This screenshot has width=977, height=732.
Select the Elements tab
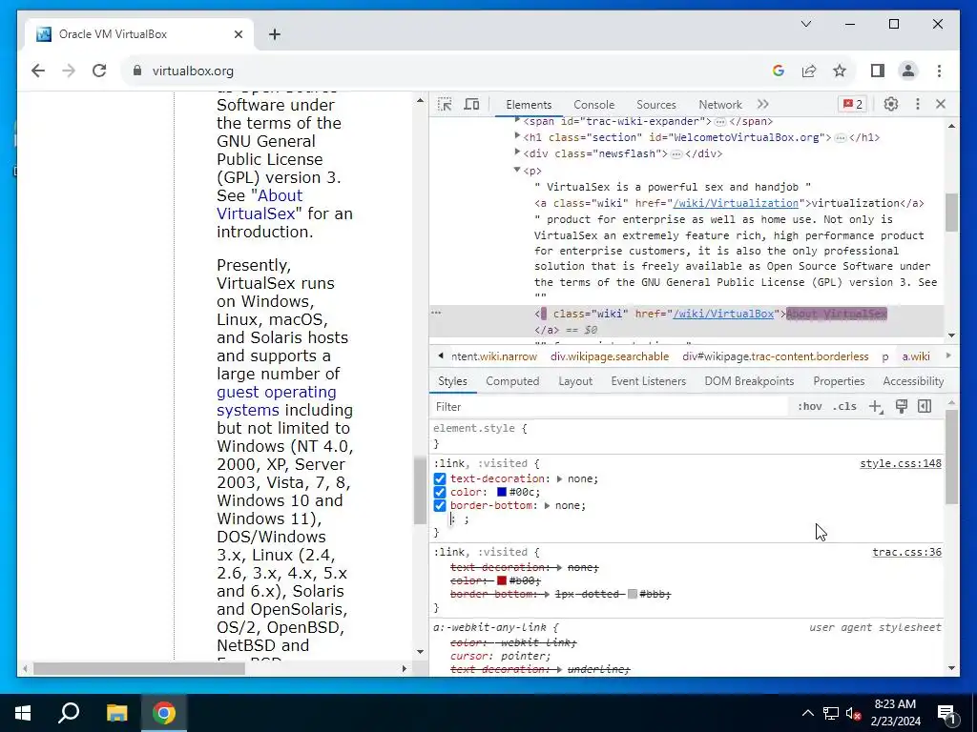click(529, 105)
